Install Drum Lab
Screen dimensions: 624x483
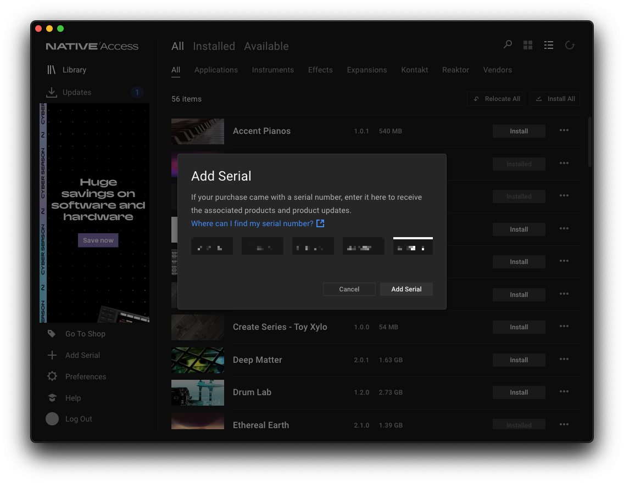pyautogui.click(x=519, y=392)
